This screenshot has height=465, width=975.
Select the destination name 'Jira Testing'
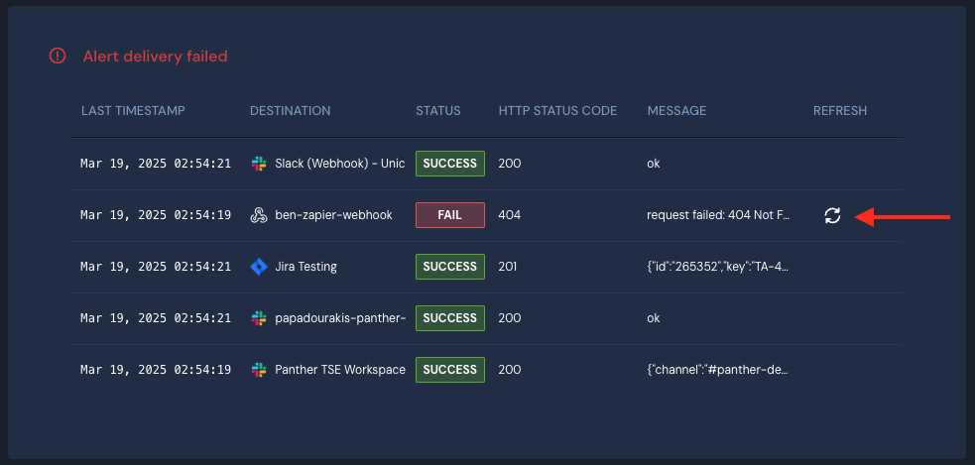pyautogui.click(x=305, y=267)
